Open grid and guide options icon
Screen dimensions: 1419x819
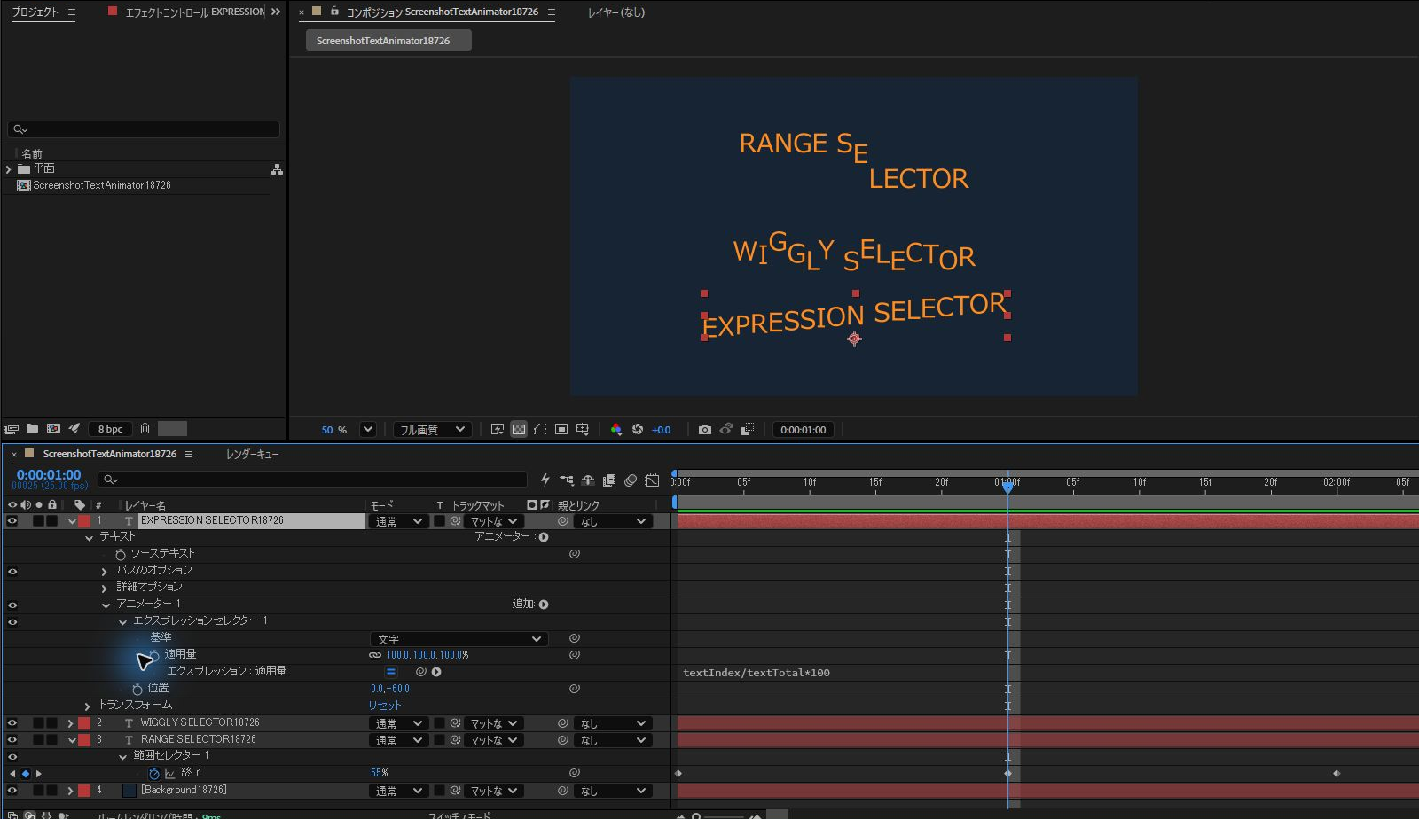click(x=583, y=430)
